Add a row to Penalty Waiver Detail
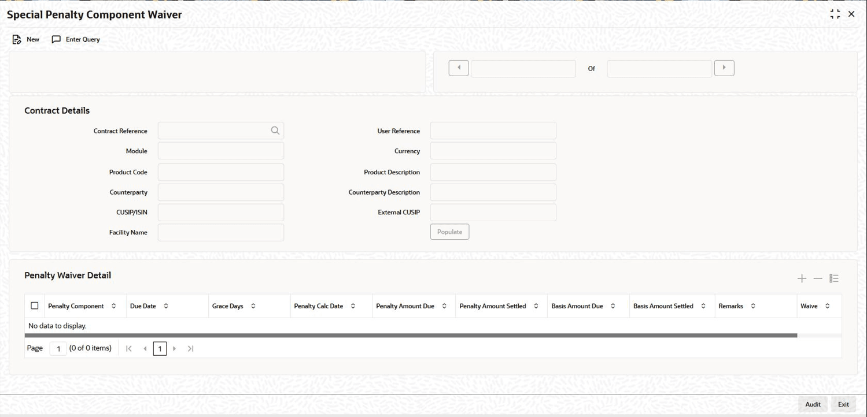 pos(802,278)
